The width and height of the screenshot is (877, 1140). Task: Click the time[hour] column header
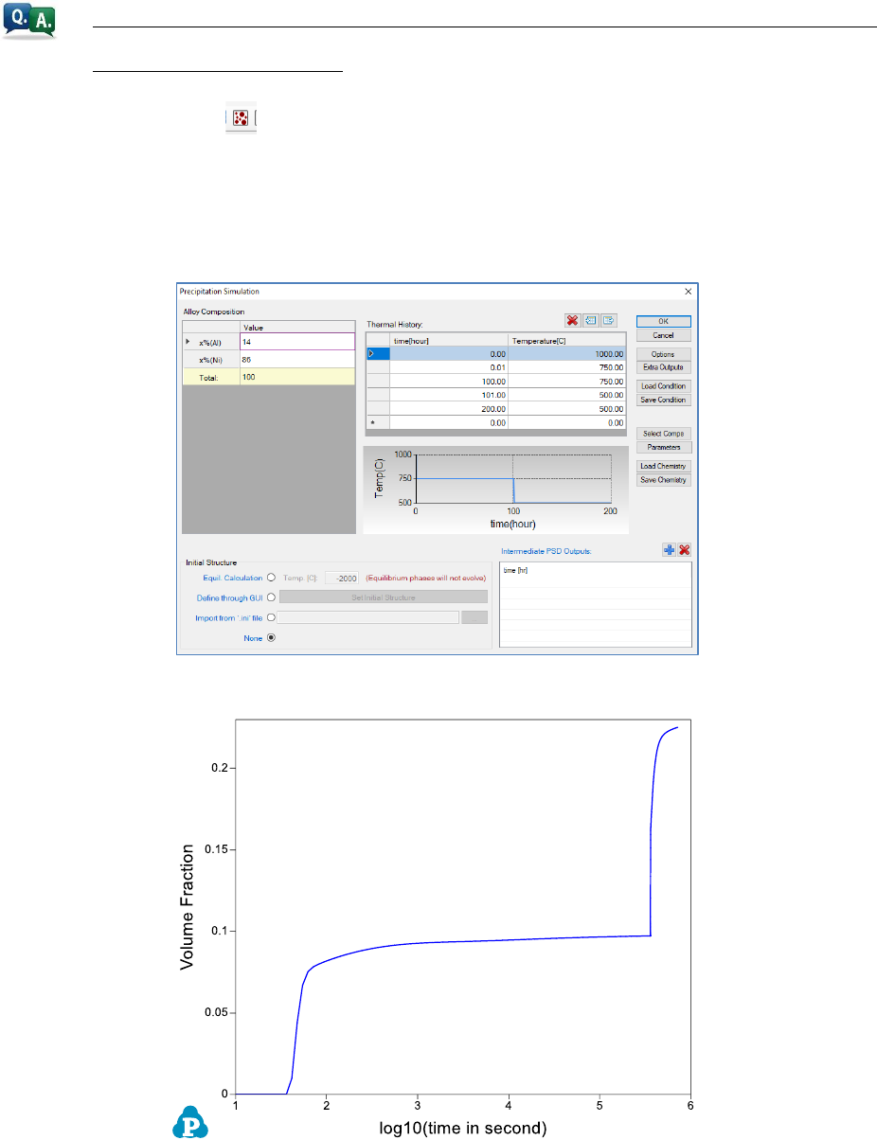coord(449,339)
